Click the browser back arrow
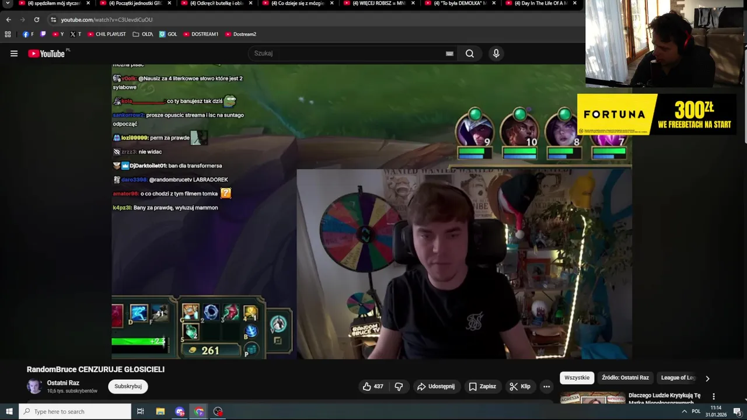Viewport: 747px width, 420px height. coord(8,19)
